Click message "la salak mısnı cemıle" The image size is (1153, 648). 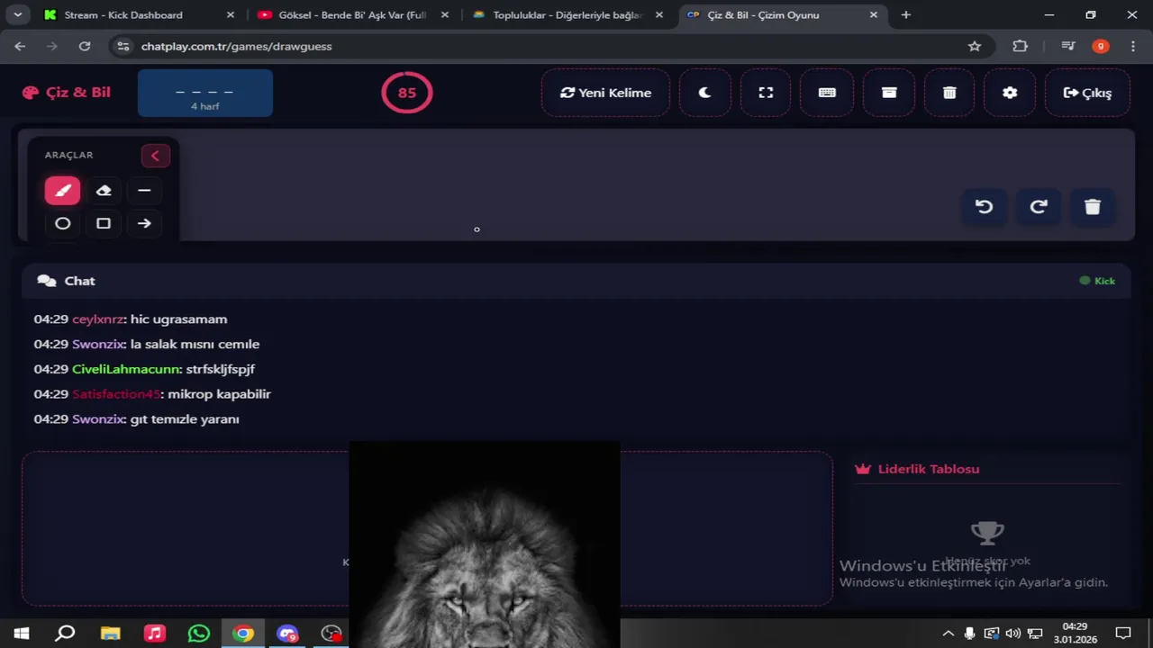pyautogui.click(x=195, y=344)
